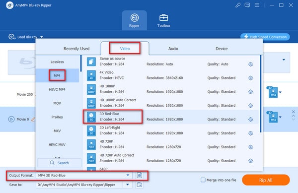Choose 3D Red-Blue preset icon
This screenshot has width=298, height=193.
pyautogui.click(x=91, y=117)
